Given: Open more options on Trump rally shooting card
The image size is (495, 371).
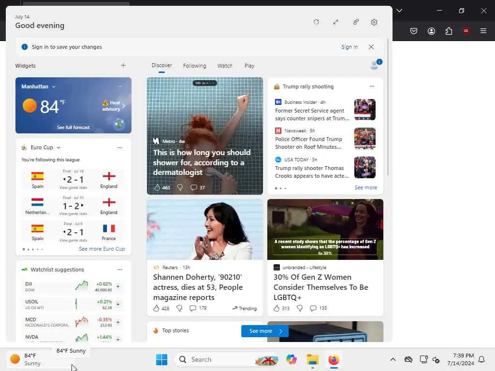Looking at the screenshot, I should tap(372, 86).
